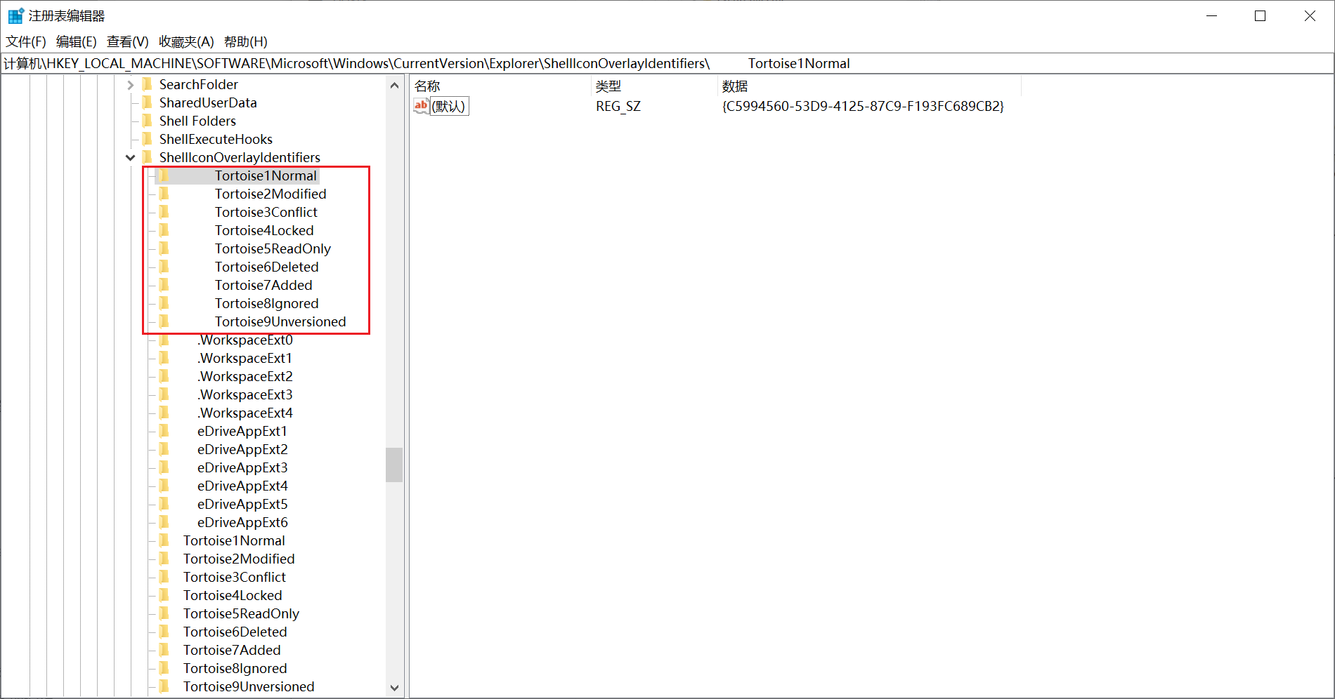1335x699 pixels.
Task: Click folder icon of .WorkspaceExt4
Action: [164, 413]
